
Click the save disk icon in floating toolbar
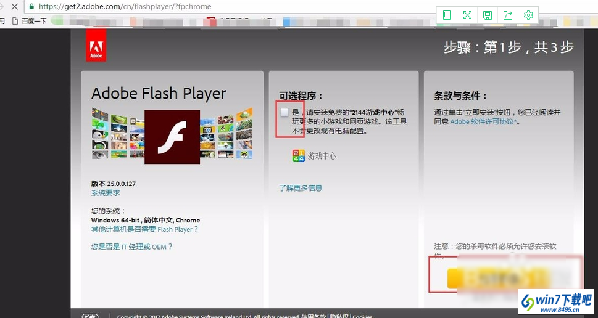(488, 15)
